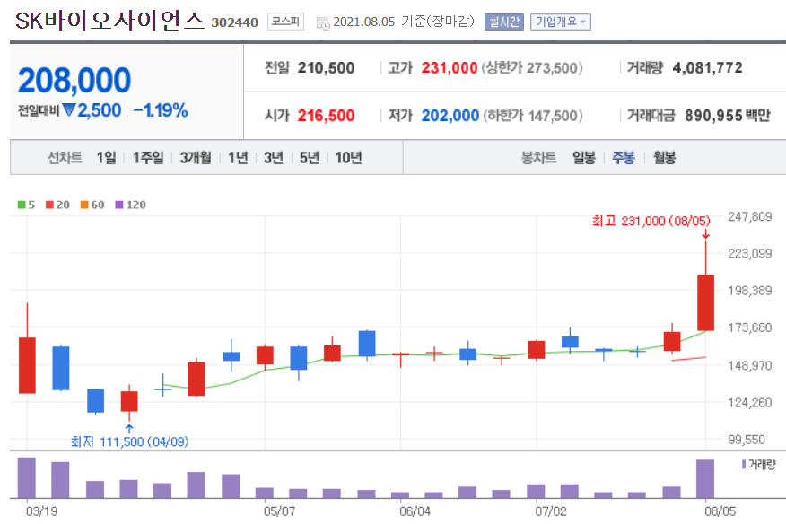This screenshot has height=524, width=786.
Task: Select the 1일 line chart tab
Action: [x=106, y=158]
